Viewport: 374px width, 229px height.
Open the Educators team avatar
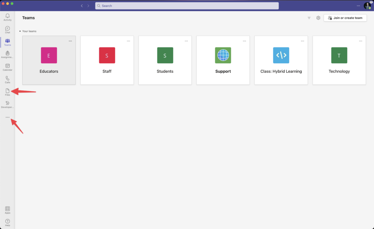[x=49, y=55]
